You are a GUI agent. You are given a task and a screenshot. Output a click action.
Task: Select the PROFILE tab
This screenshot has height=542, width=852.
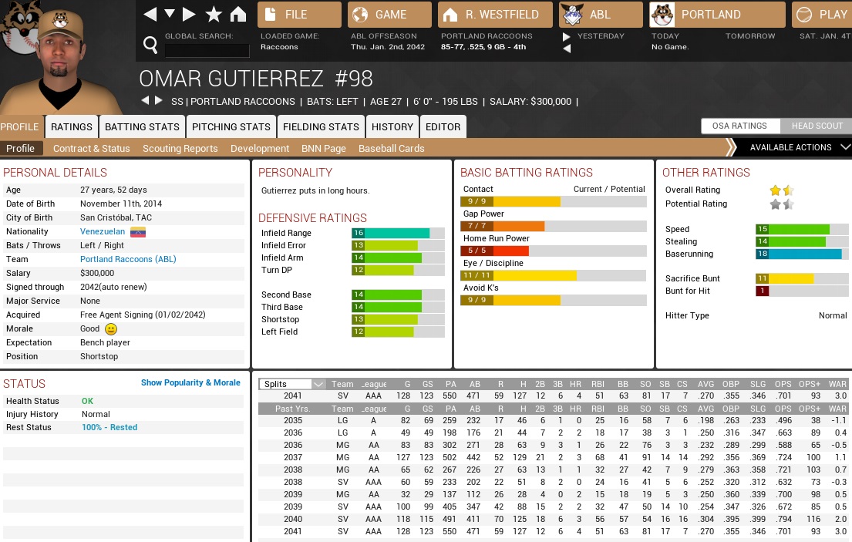pyautogui.click(x=20, y=126)
